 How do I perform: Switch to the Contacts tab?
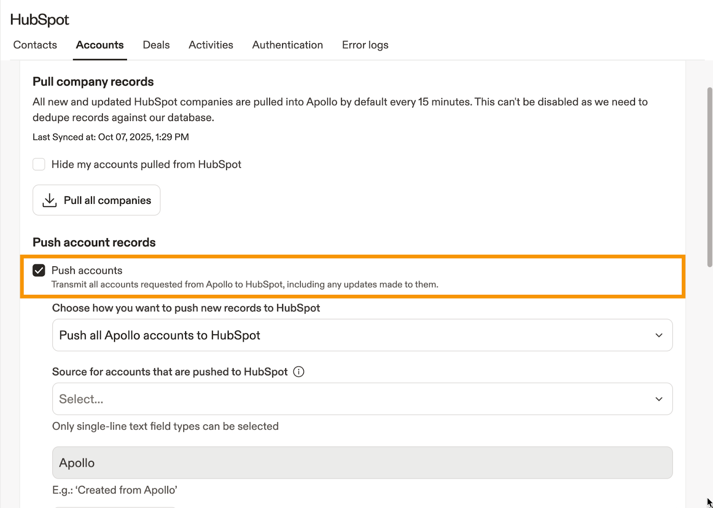(x=35, y=45)
